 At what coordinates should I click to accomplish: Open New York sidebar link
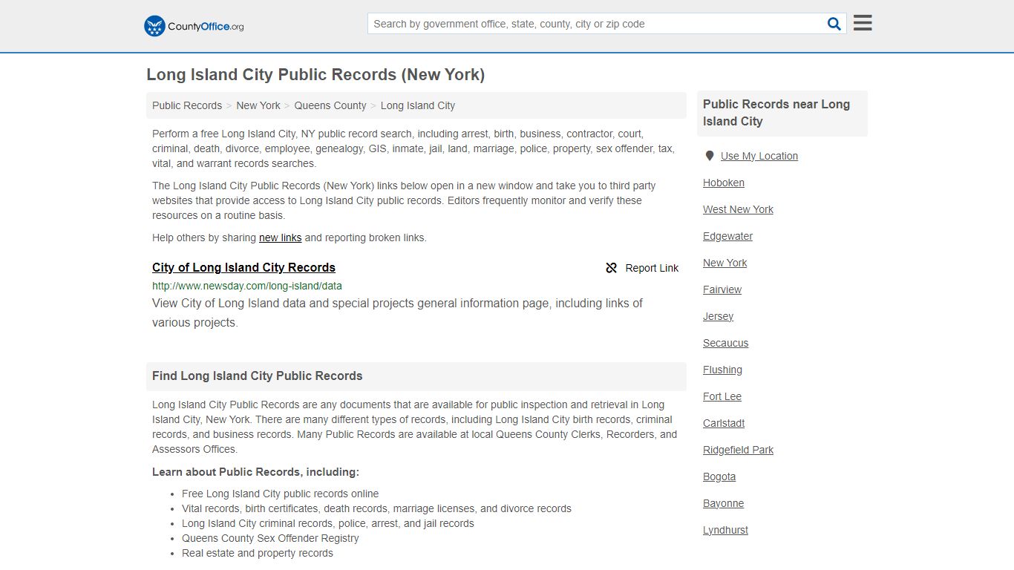click(x=725, y=263)
